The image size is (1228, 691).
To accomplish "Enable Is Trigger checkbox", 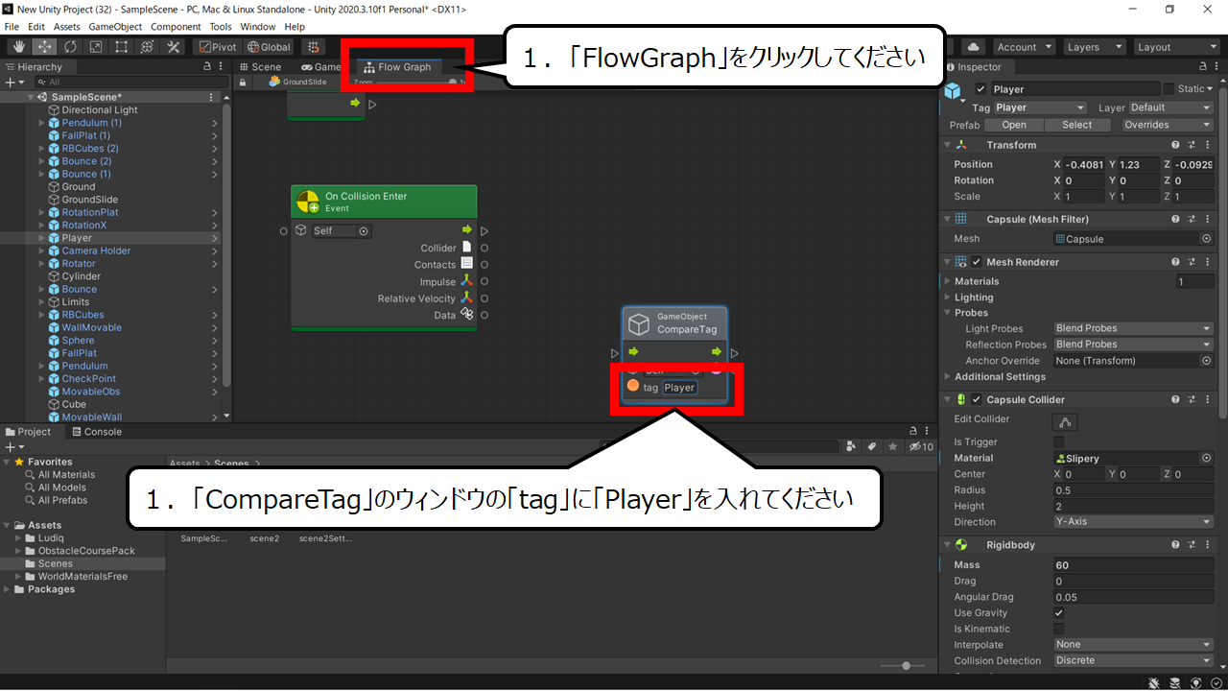I will (1059, 442).
